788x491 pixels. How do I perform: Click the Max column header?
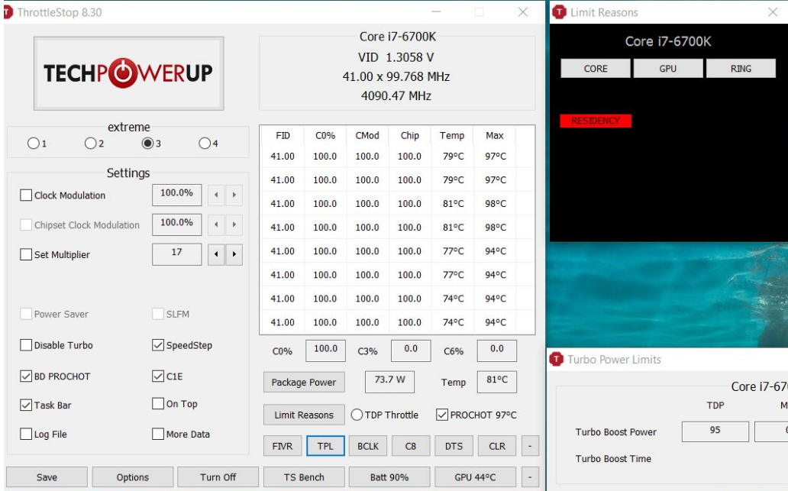tap(495, 136)
